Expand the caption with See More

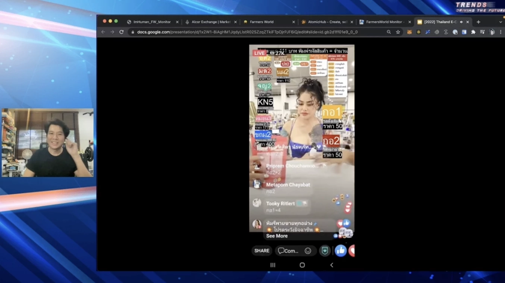click(x=276, y=236)
